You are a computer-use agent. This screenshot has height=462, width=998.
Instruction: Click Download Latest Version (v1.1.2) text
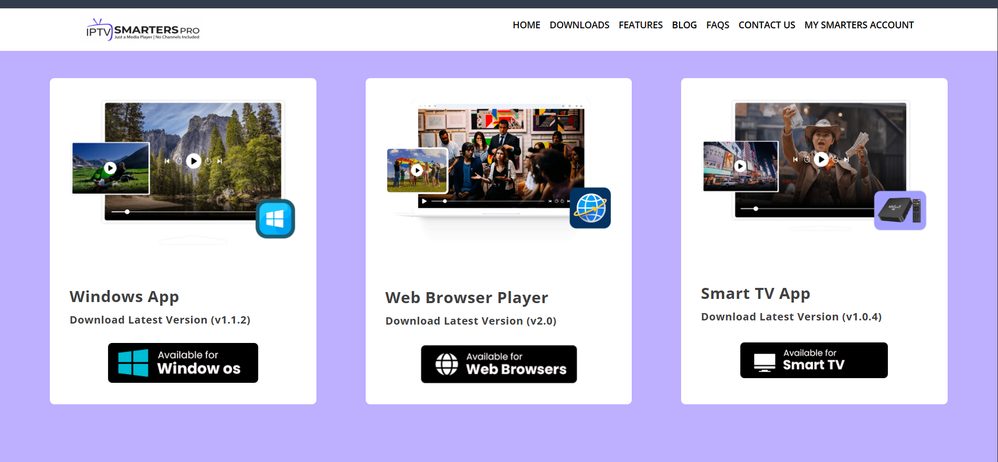(x=160, y=320)
